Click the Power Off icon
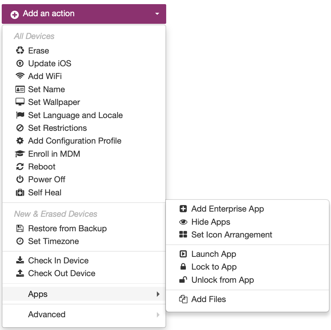This screenshot has width=331, height=330. click(20, 179)
